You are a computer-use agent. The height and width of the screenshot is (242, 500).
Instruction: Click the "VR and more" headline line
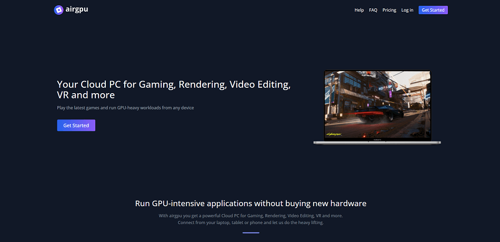[x=86, y=95]
